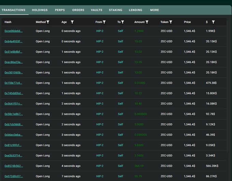Select the 16.08K$ value cell
This screenshot has height=181, width=232.
211,104
